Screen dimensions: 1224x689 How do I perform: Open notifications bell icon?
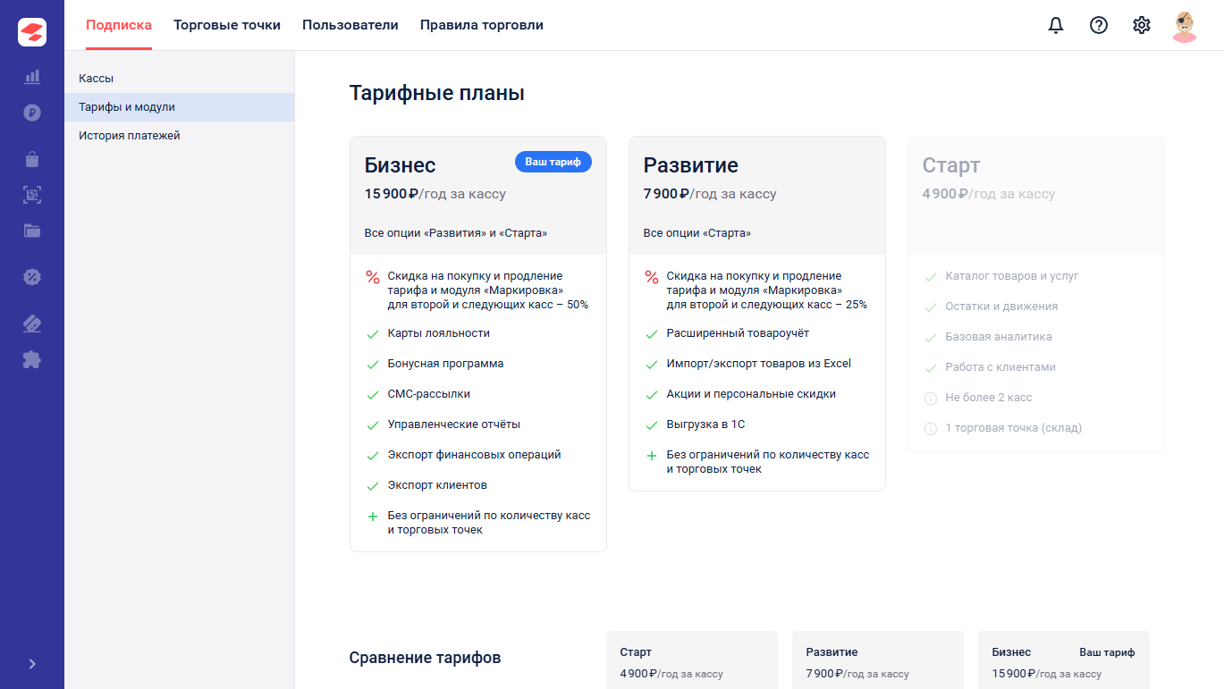coord(1056,25)
